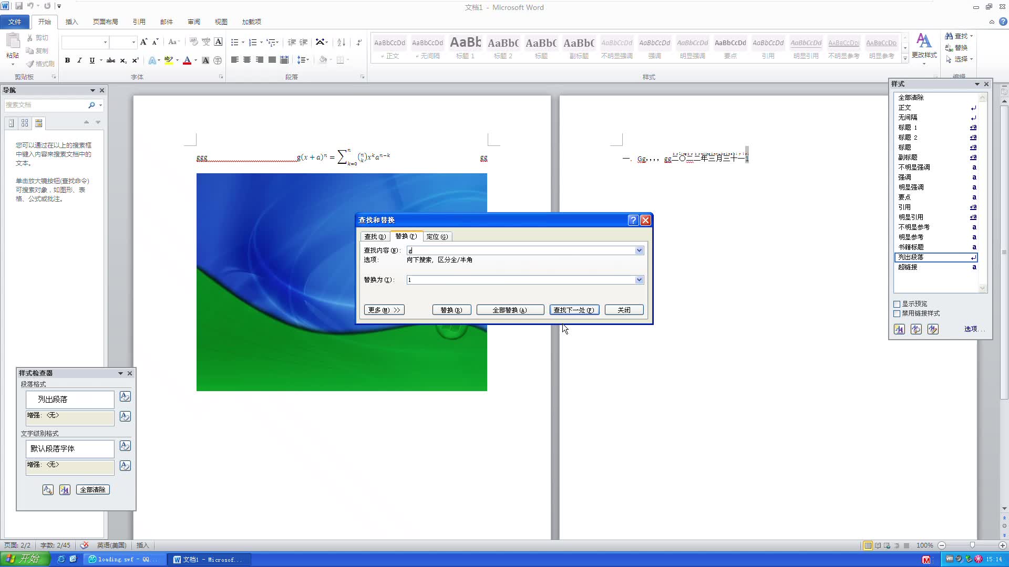Image resolution: width=1009 pixels, height=567 pixels.
Task: Enable the 显示预览 checkbox
Action: pyautogui.click(x=897, y=304)
